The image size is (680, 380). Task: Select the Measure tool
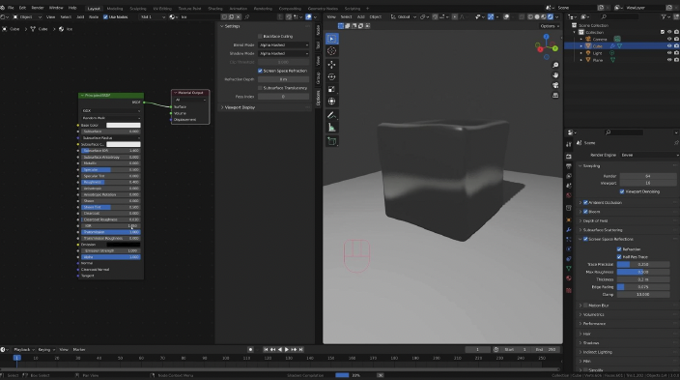tap(331, 128)
